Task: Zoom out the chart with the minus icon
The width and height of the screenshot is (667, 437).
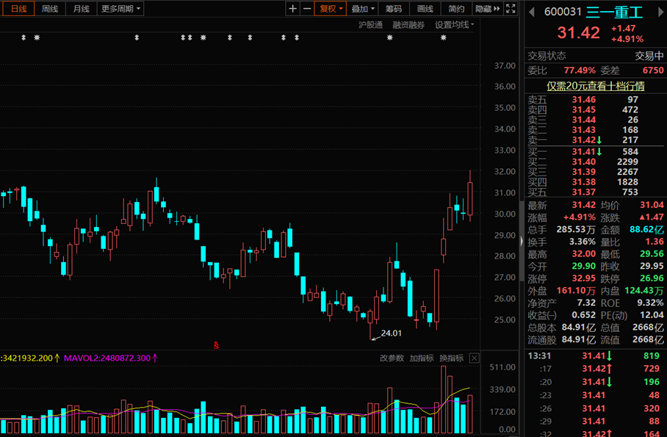Action: (x=307, y=9)
